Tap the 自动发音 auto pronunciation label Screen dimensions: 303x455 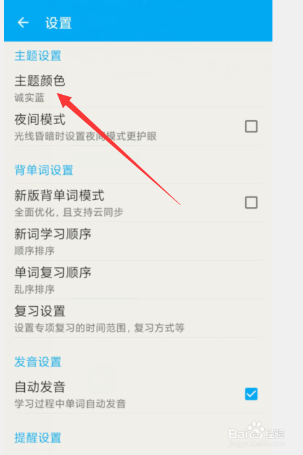click(x=40, y=387)
